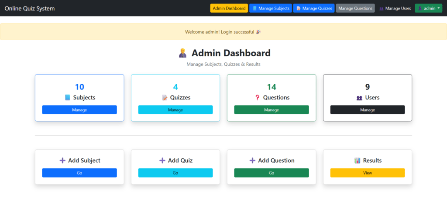The width and height of the screenshot is (447, 202).
Task: Click the users count 9
Action: pyautogui.click(x=368, y=87)
